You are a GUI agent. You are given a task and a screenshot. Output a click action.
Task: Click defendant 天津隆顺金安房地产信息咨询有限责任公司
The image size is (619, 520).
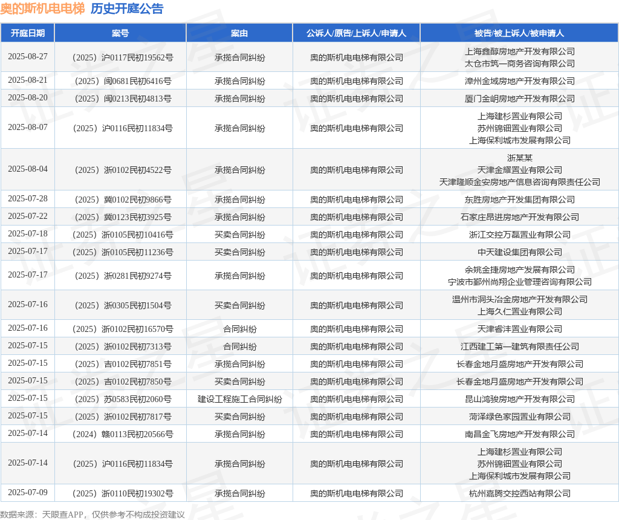[519, 182]
